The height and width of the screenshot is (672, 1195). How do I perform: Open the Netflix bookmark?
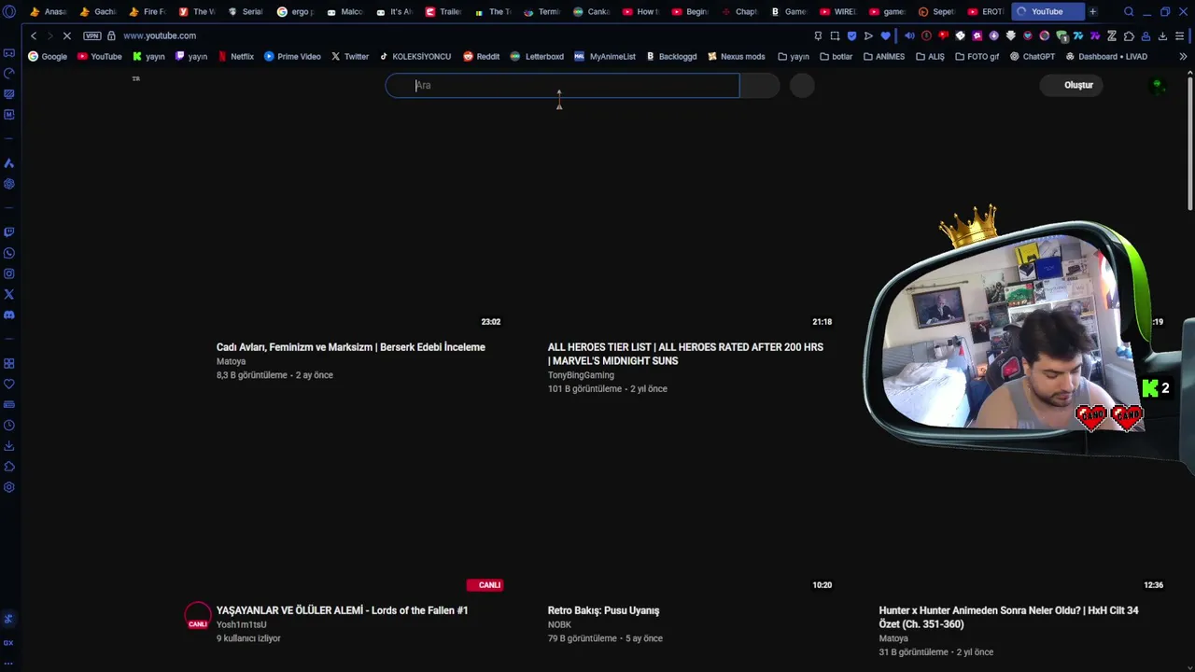pyautogui.click(x=235, y=56)
